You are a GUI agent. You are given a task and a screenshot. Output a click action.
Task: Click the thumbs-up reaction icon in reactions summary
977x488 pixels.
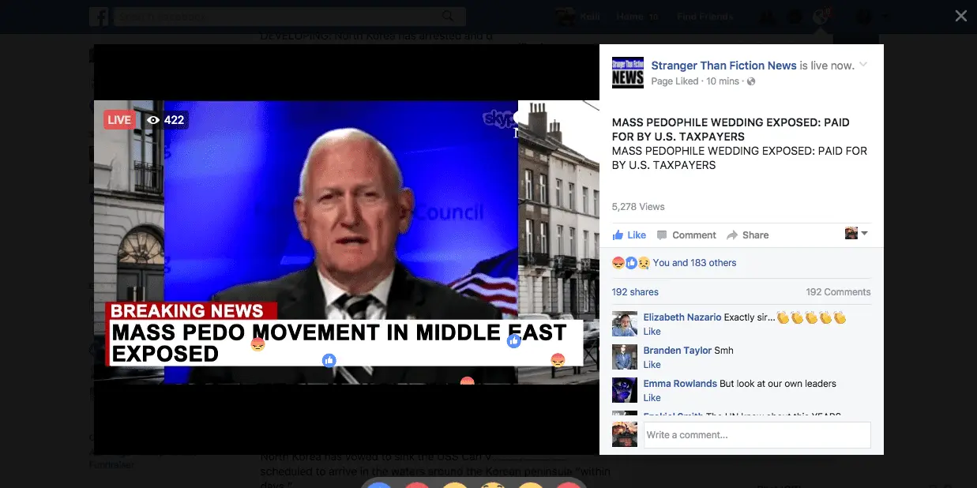(x=631, y=263)
